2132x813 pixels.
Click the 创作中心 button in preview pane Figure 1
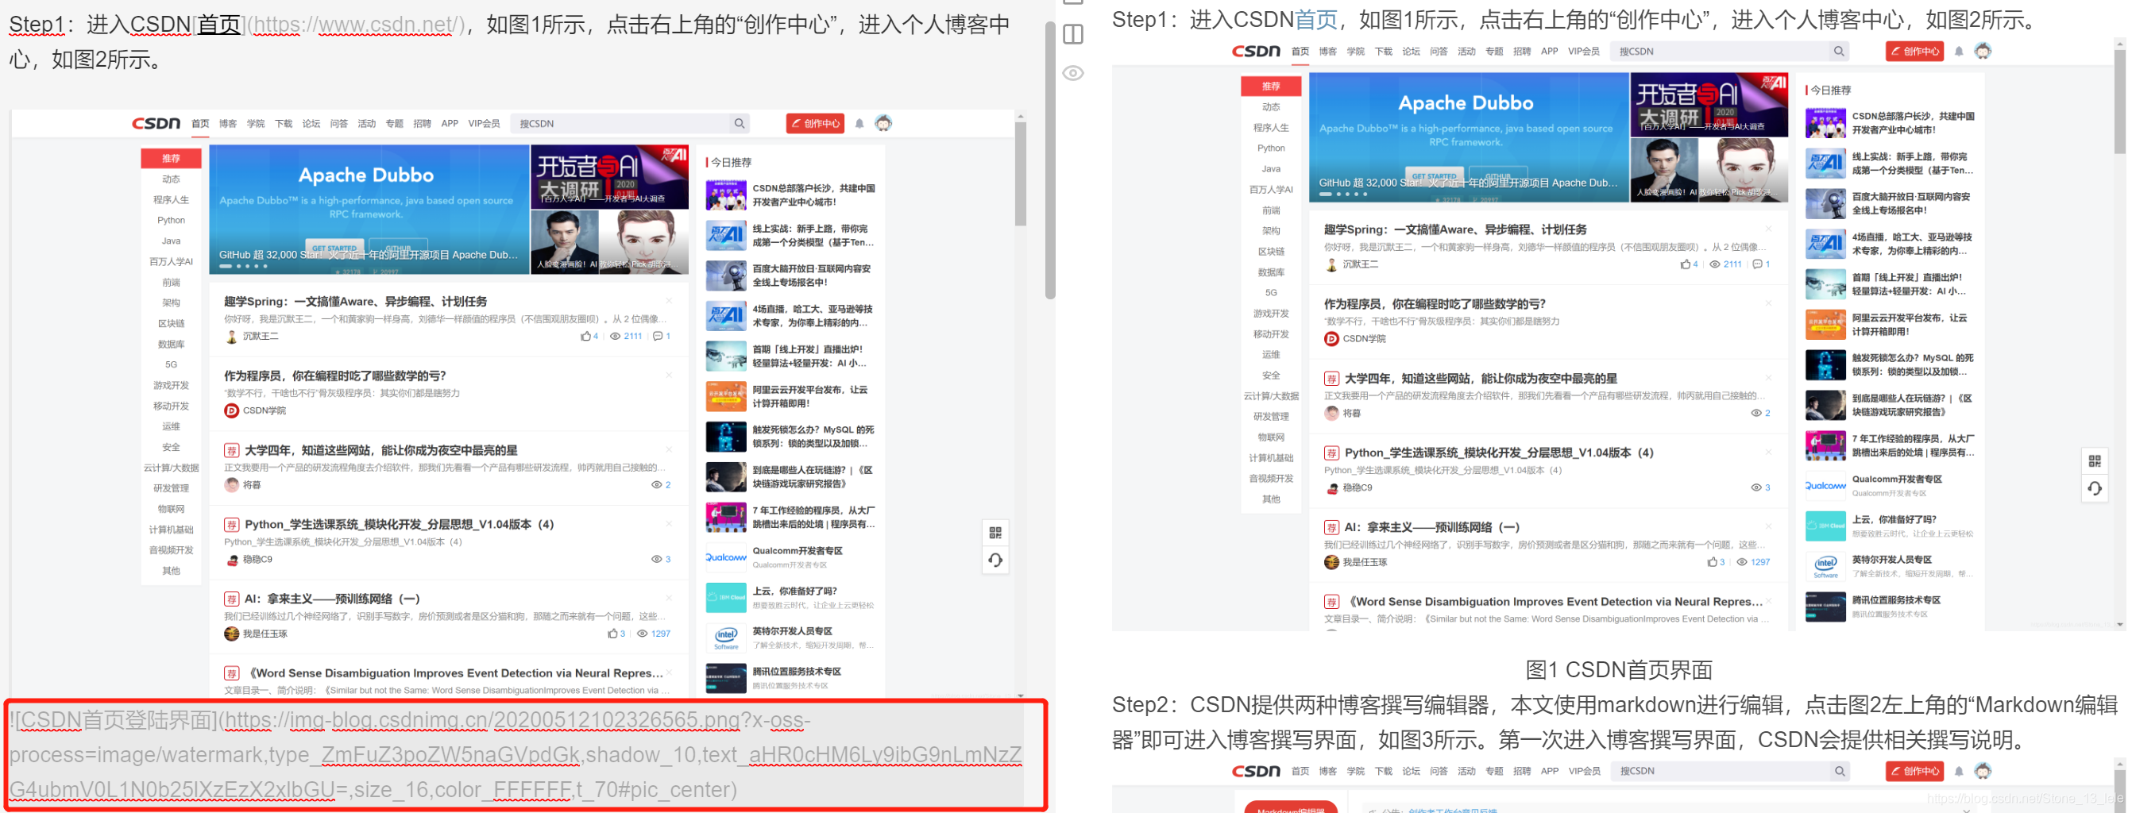pos(1914,52)
